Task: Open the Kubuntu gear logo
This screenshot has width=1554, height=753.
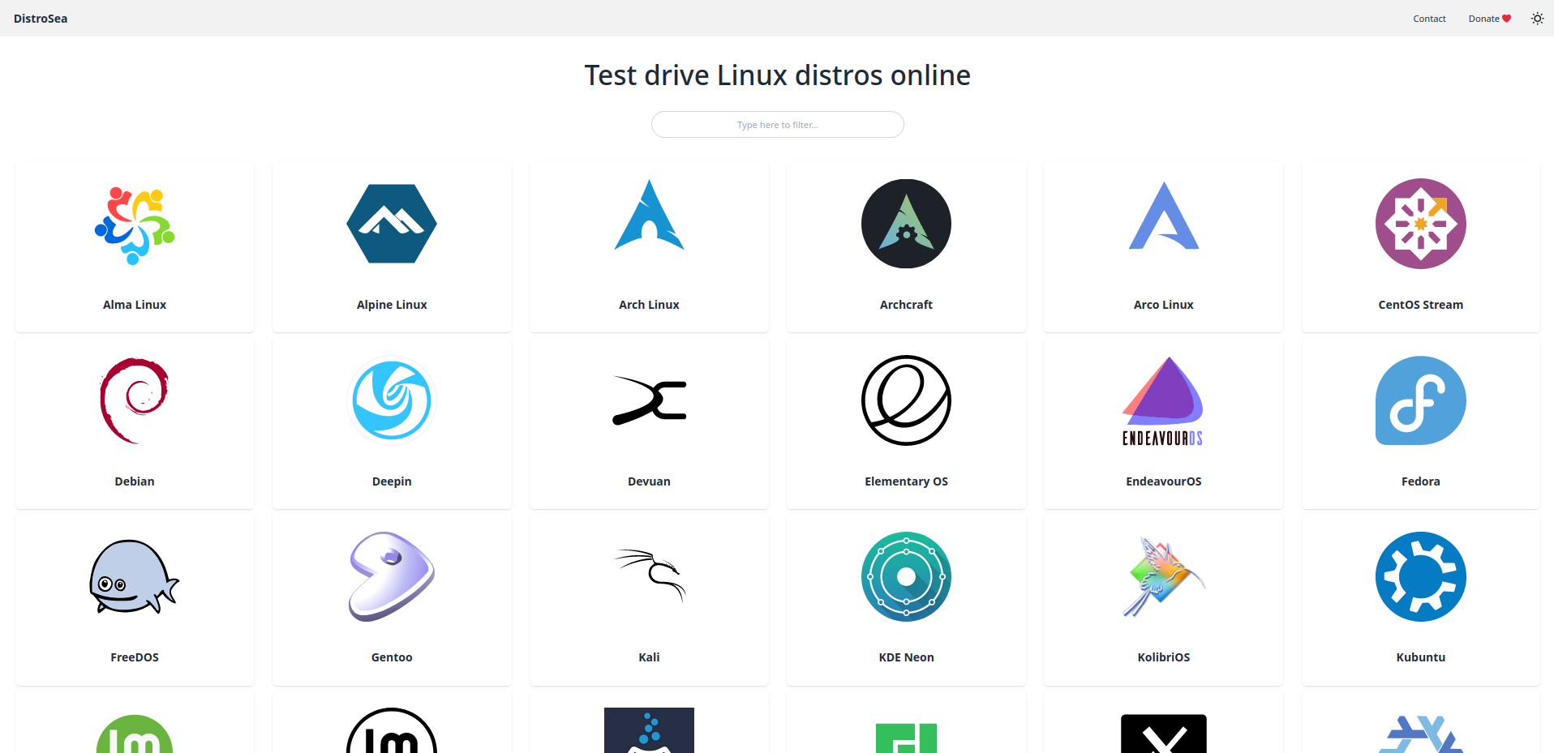Action: click(x=1420, y=577)
